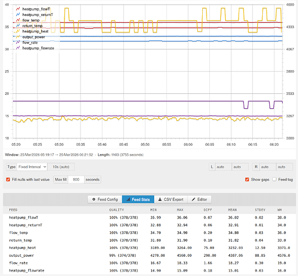Click the pencil icon on Editor
The image size is (298, 276).
pyautogui.click(x=193, y=199)
